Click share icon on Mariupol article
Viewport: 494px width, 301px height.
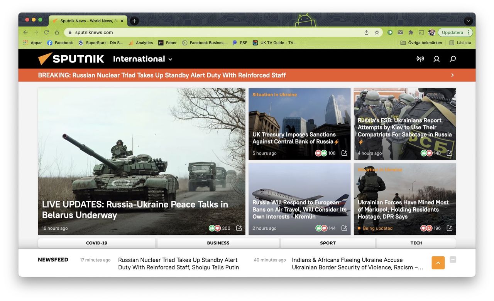tap(449, 228)
